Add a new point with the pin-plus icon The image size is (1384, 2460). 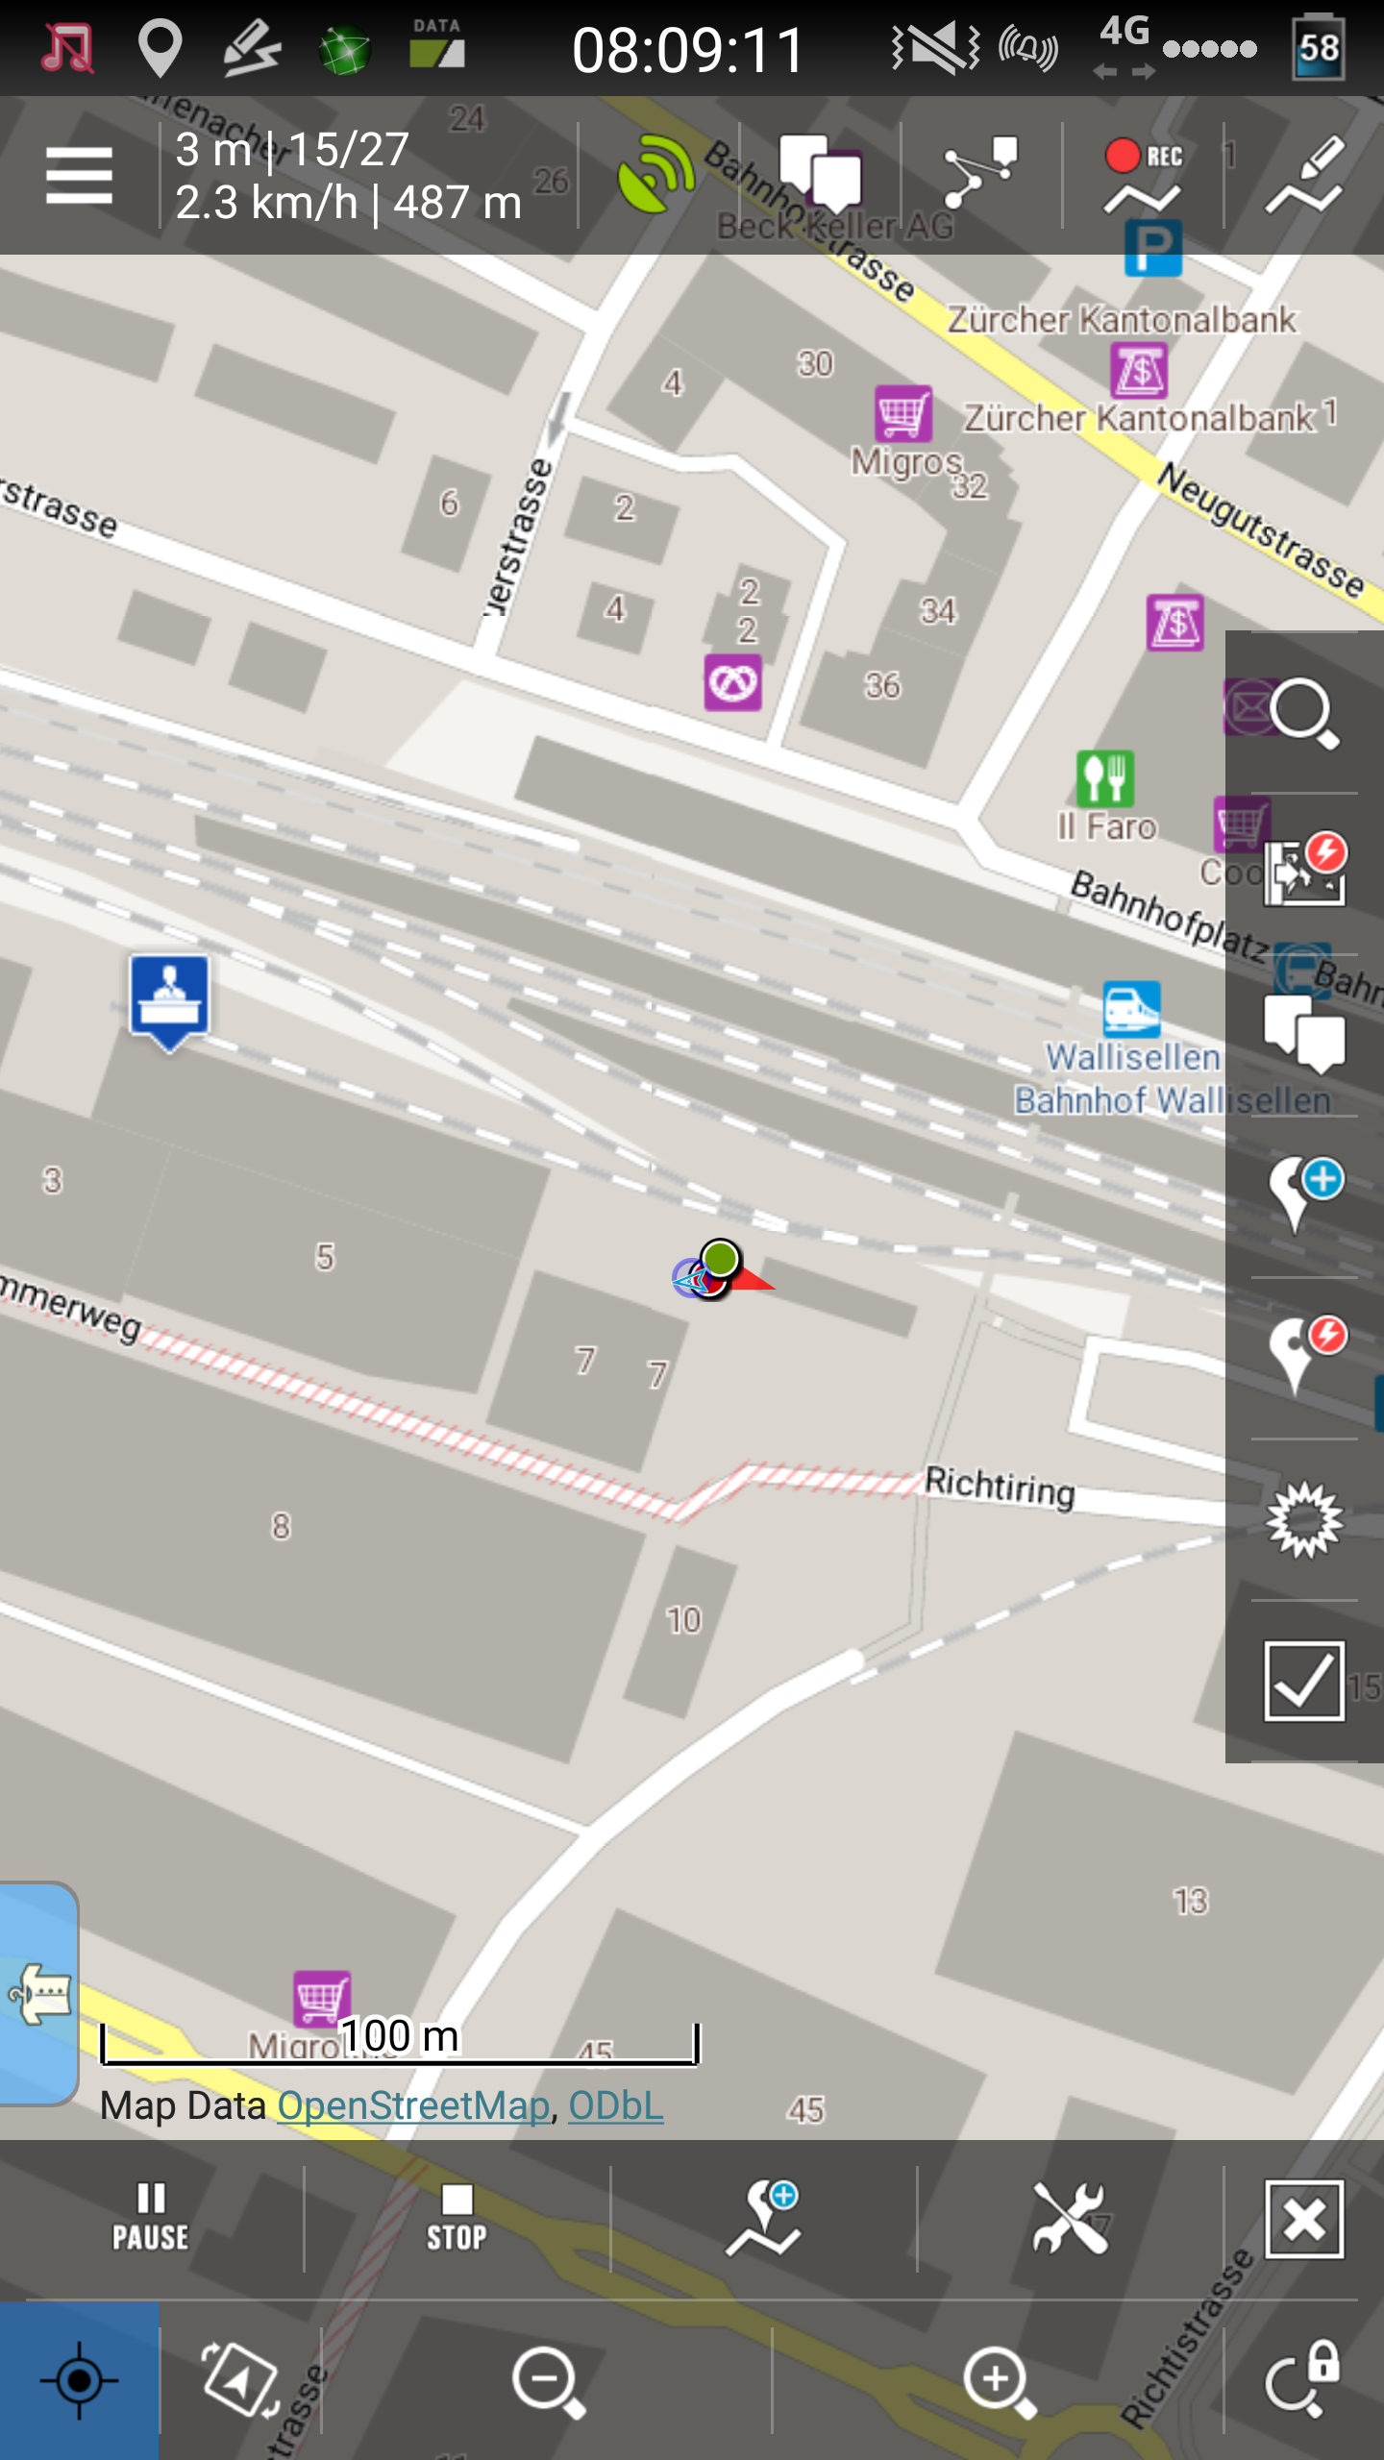click(x=1303, y=1194)
